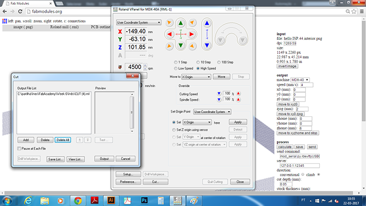Select the High Speed option

[198, 68]
